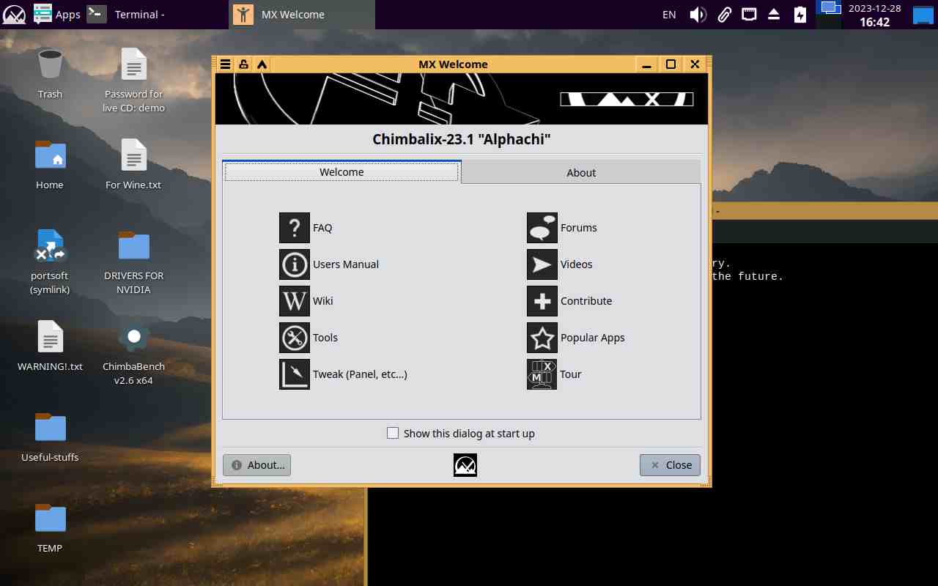The height and width of the screenshot is (586, 938).
Task: Open the 'Password for live CD: demo' file
Action: click(133, 64)
